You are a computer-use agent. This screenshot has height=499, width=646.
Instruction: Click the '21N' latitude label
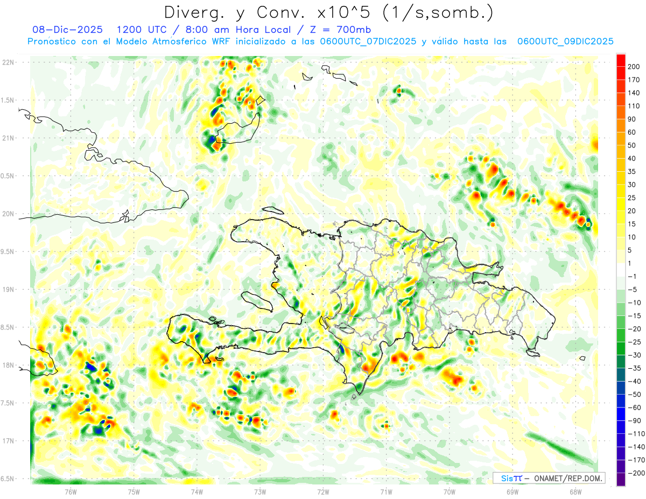8,138
